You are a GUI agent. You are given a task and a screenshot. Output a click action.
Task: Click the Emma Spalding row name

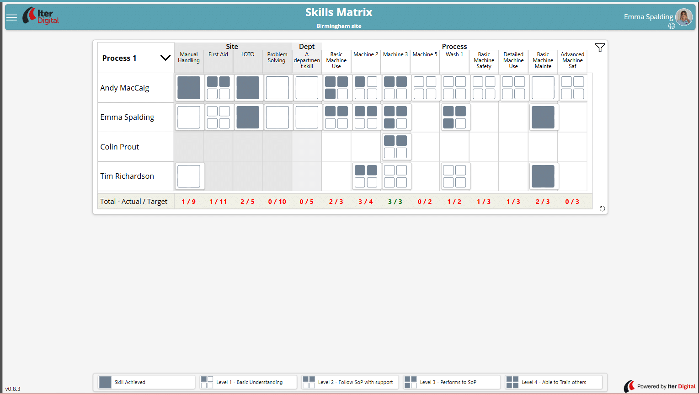[127, 117]
